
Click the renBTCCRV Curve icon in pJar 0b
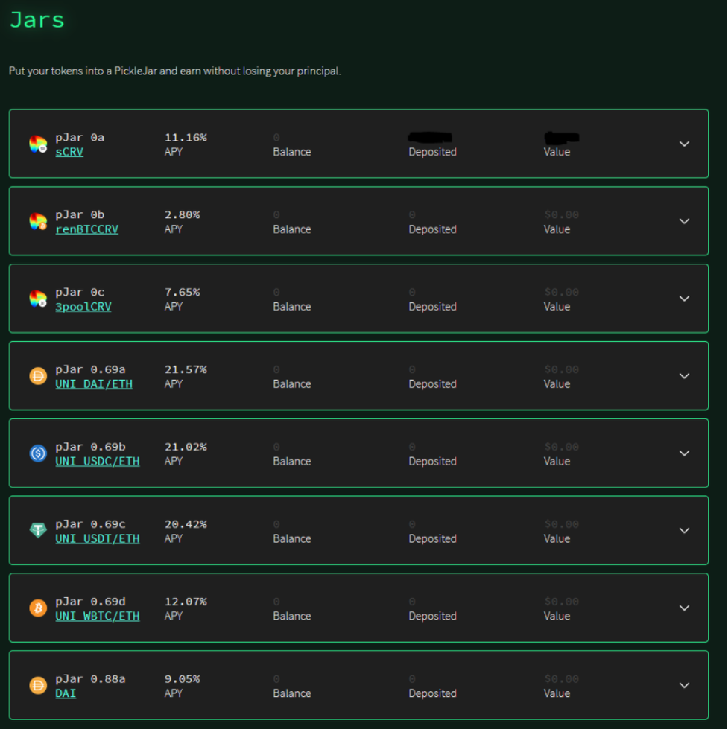38,221
